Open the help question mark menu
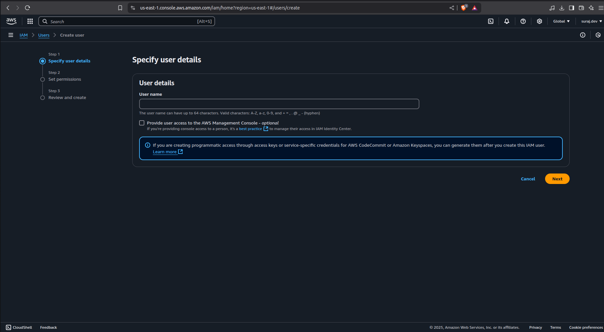Image resolution: width=604 pixels, height=332 pixels. pyautogui.click(x=523, y=21)
